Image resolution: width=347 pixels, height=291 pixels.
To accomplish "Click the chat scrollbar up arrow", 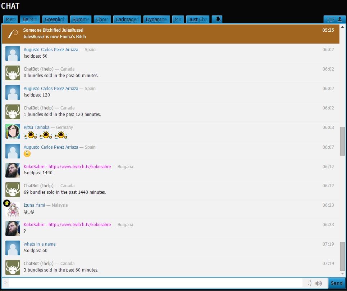I will point(342,27).
